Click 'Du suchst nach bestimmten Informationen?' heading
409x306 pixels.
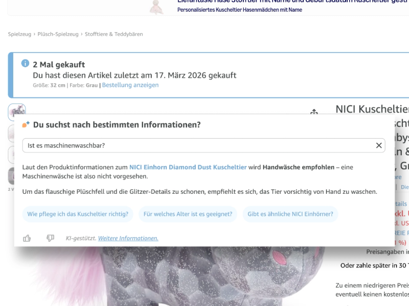point(117,124)
